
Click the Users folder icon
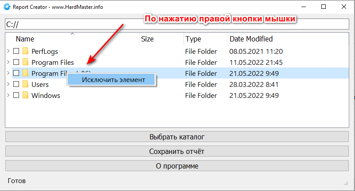(26, 84)
